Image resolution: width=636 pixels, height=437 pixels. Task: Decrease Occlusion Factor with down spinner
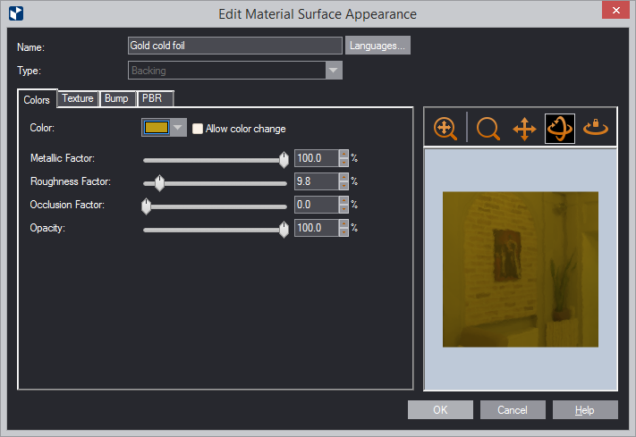click(343, 209)
